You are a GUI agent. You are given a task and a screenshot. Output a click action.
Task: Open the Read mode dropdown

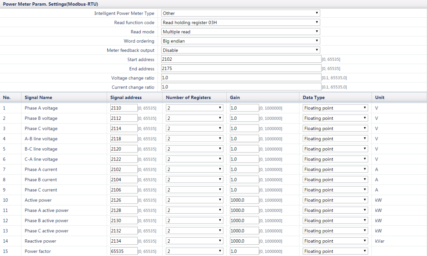pyautogui.click(x=240, y=32)
